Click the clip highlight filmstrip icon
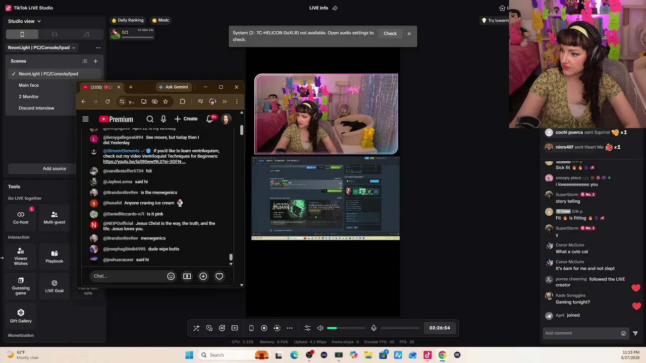Viewport: 646px width, 363px height. [235, 328]
